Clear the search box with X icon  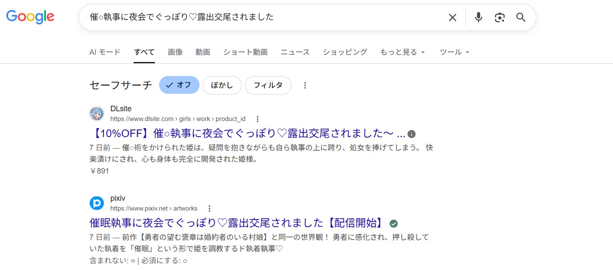tap(453, 17)
